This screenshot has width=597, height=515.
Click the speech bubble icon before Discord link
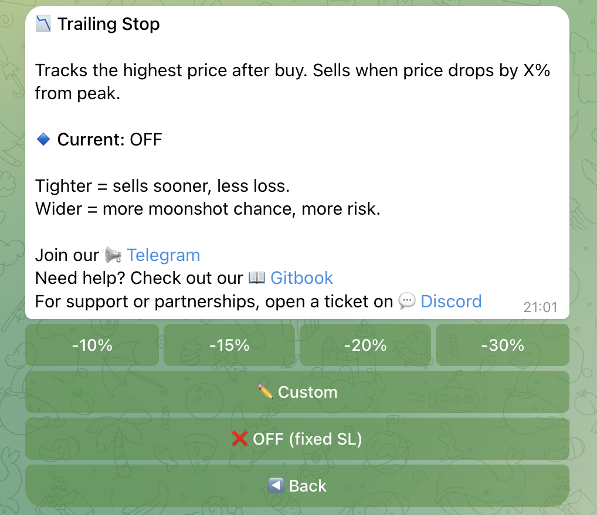point(406,301)
